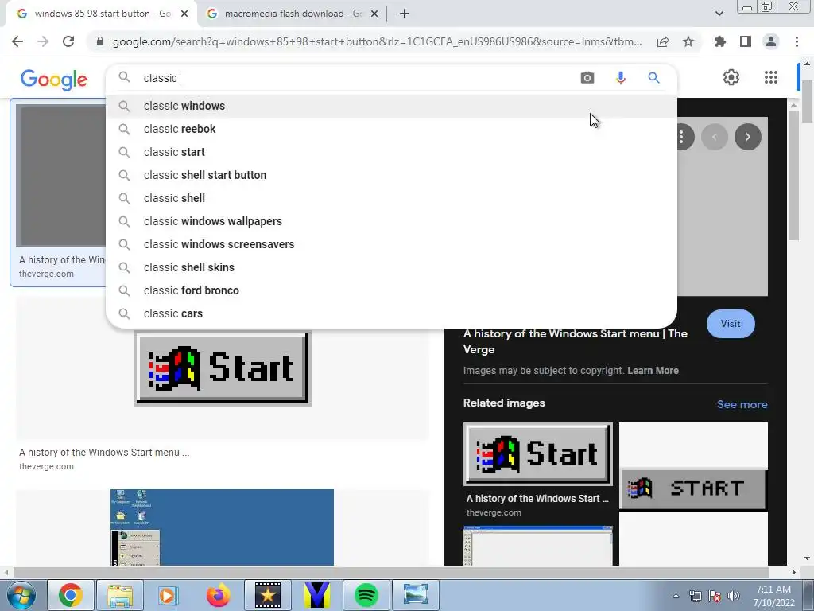Open related Start image from theverge.com
Viewport: 814px width, 611px height.
538,454
